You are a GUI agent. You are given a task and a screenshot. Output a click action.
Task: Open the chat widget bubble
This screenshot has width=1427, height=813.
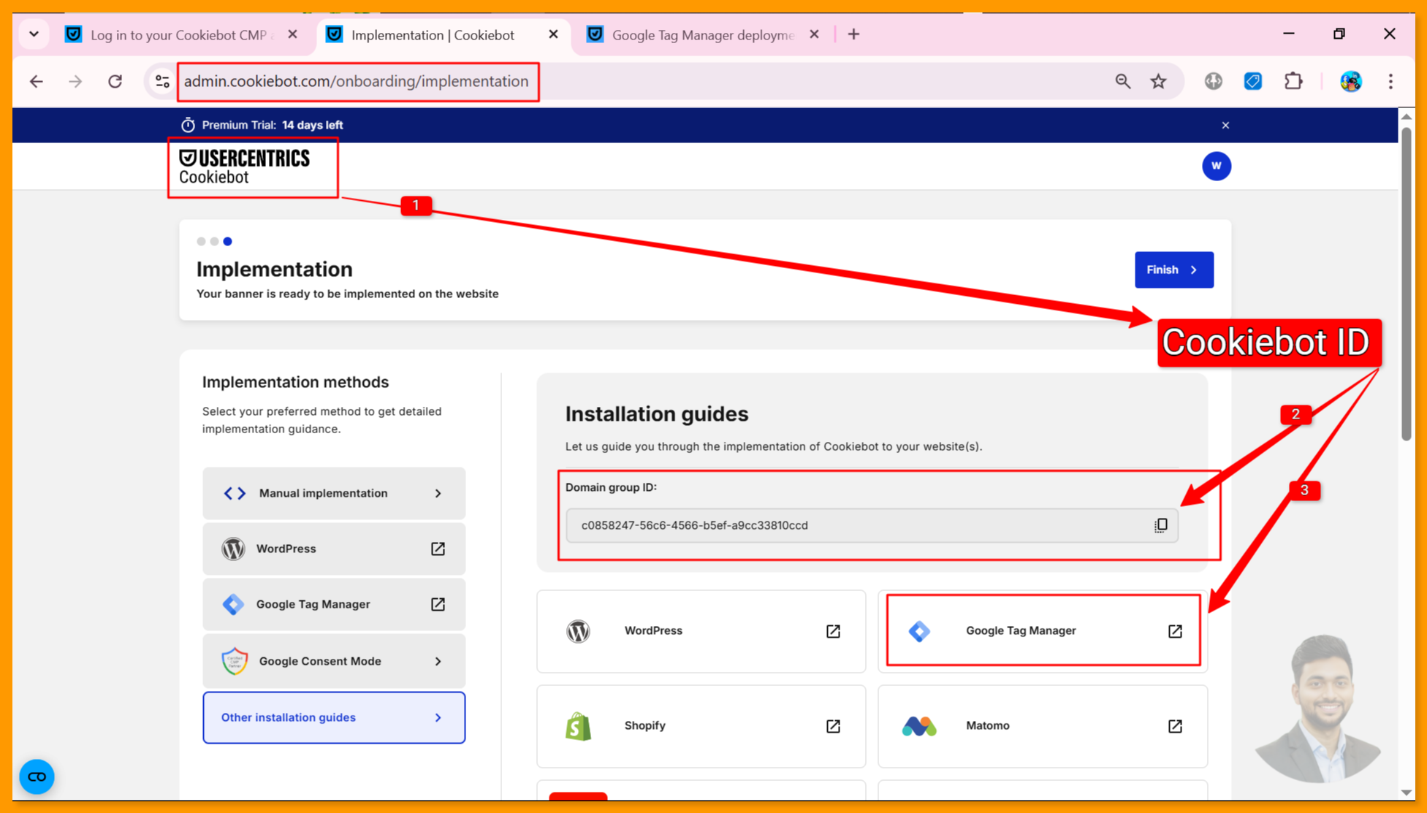click(x=37, y=776)
